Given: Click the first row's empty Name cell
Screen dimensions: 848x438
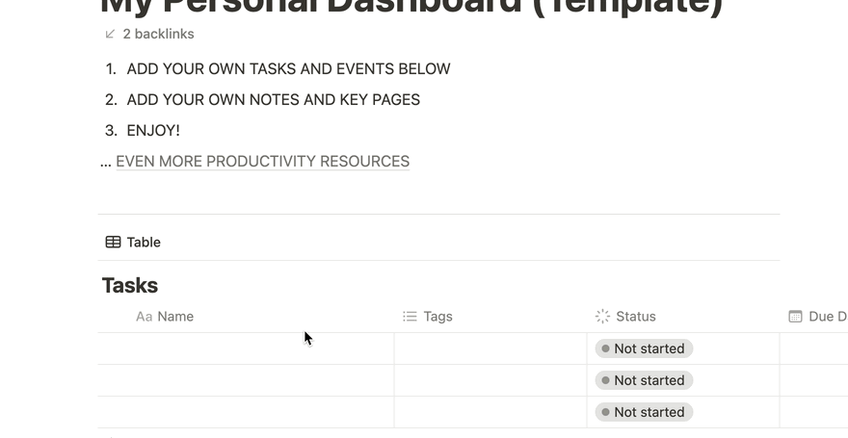Looking at the screenshot, I should (246, 348).
